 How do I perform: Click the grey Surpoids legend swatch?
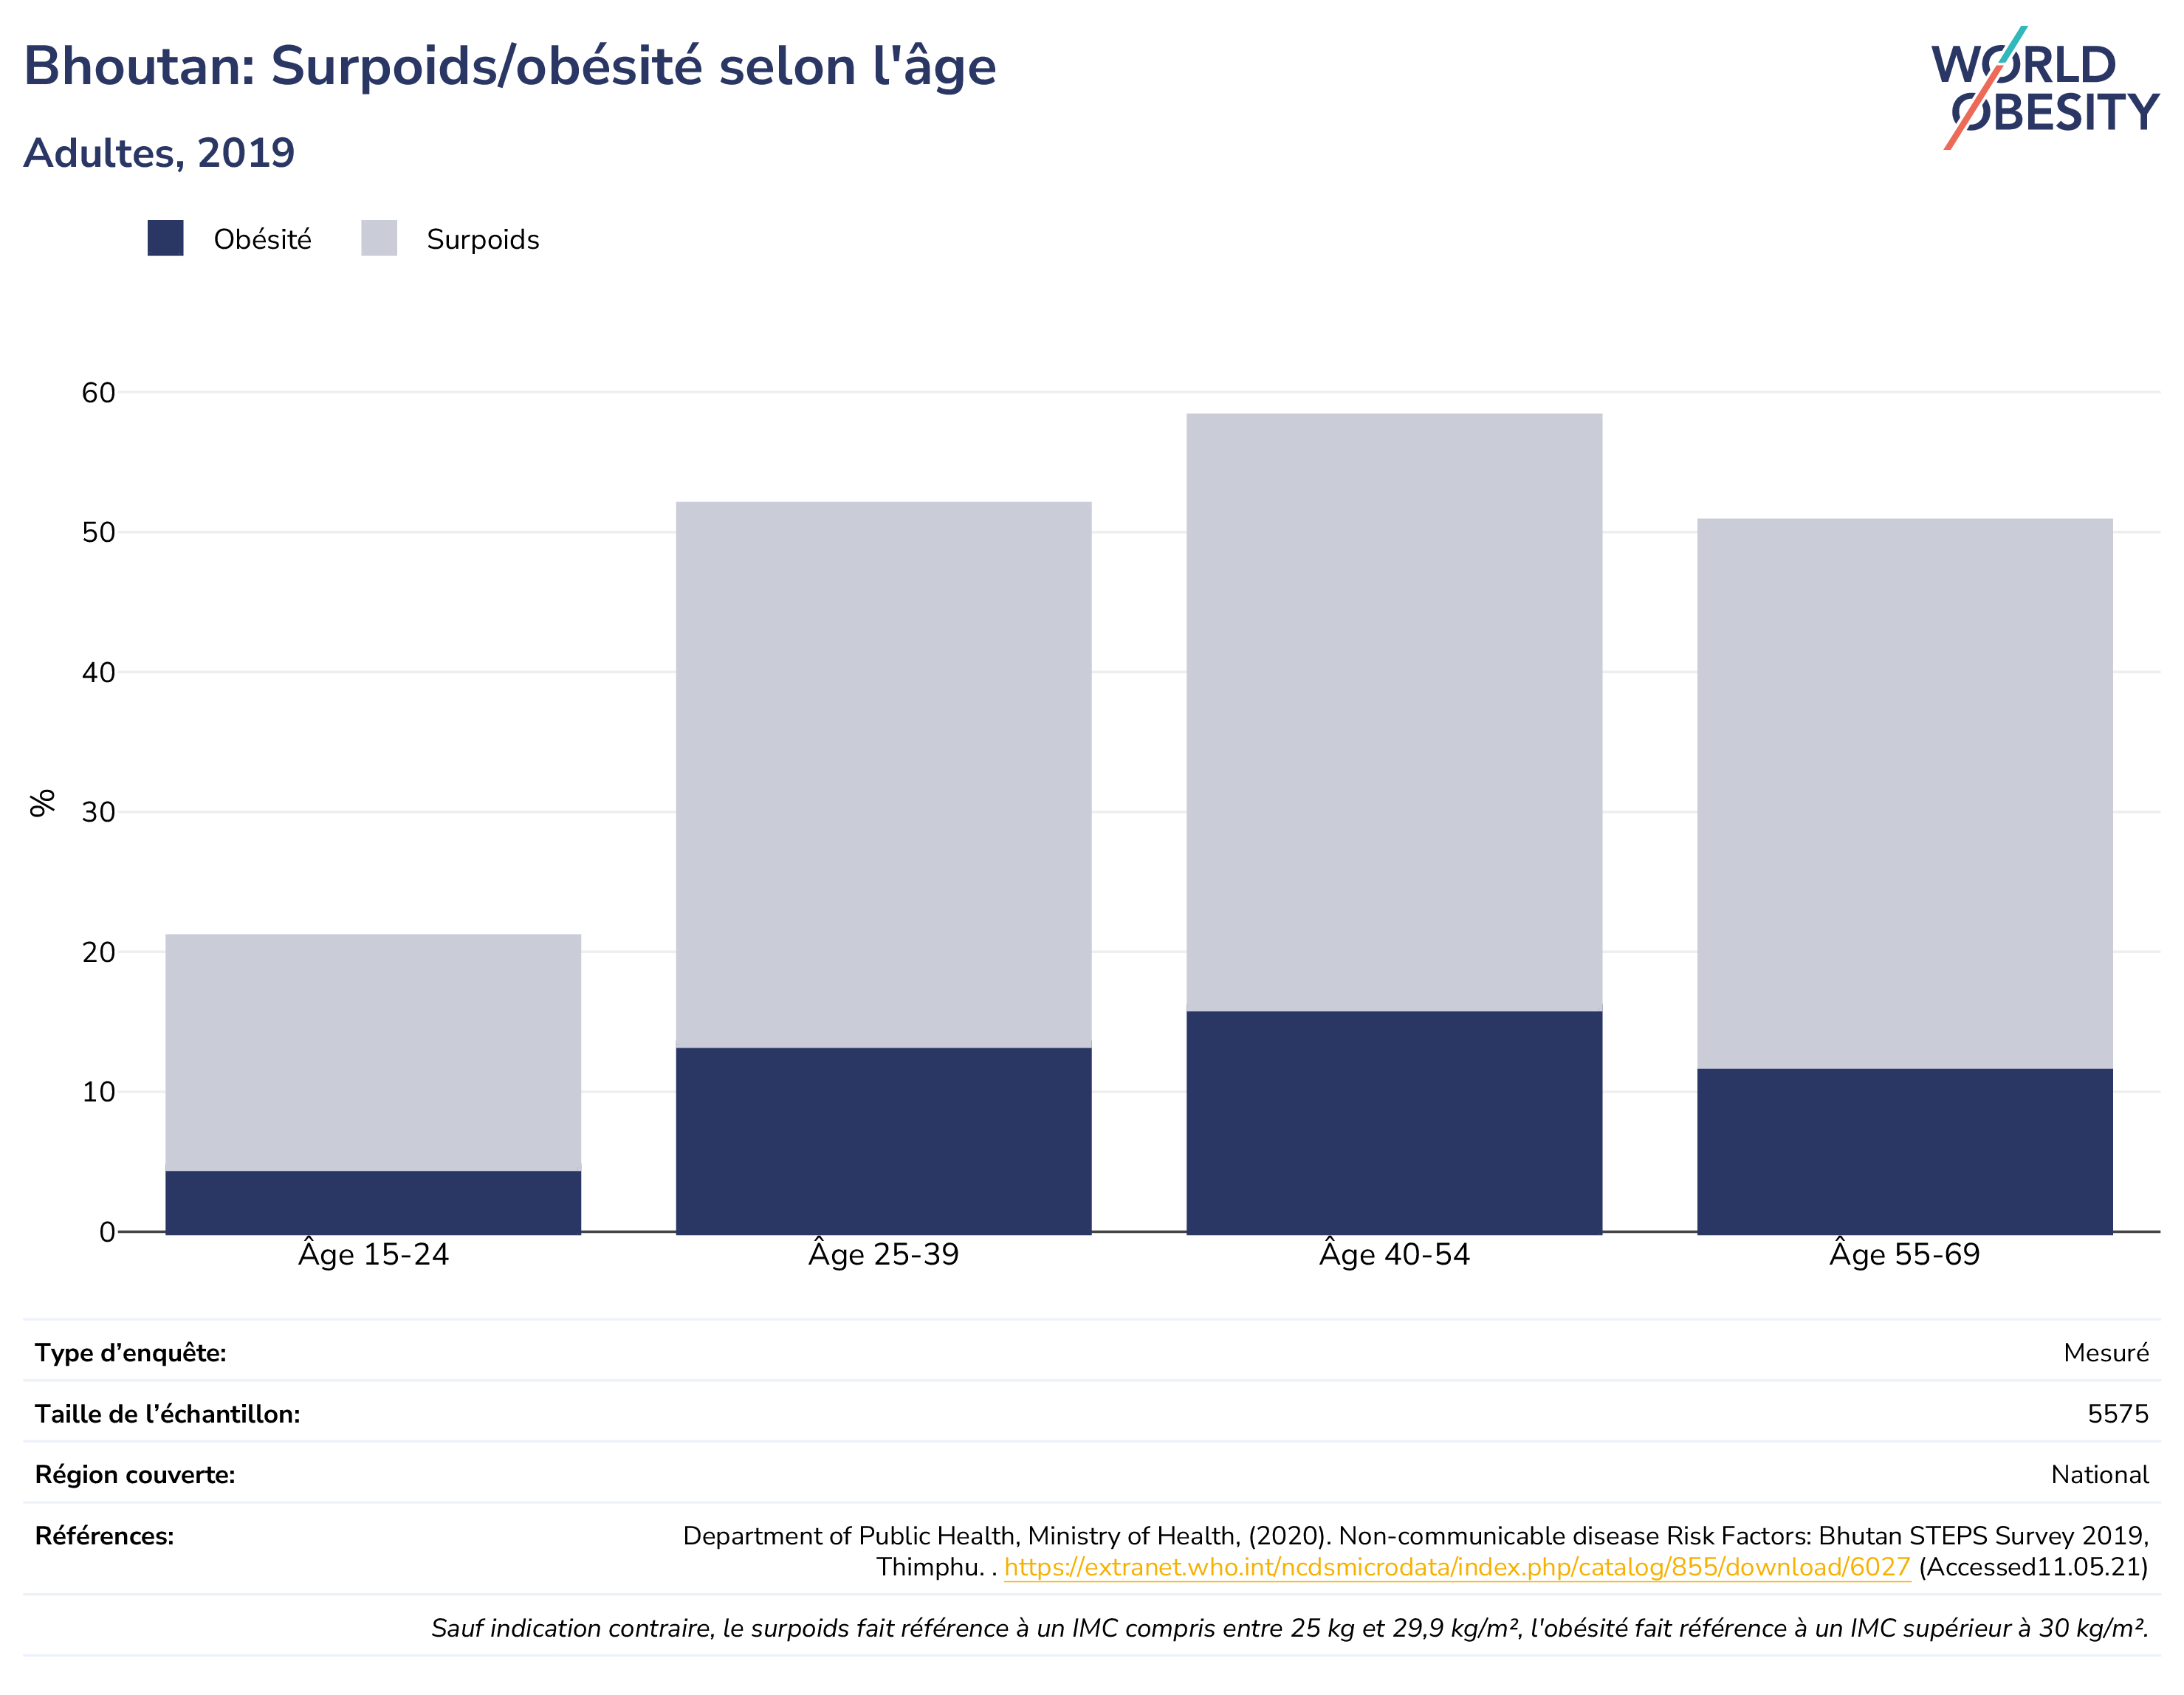point(379,238)
